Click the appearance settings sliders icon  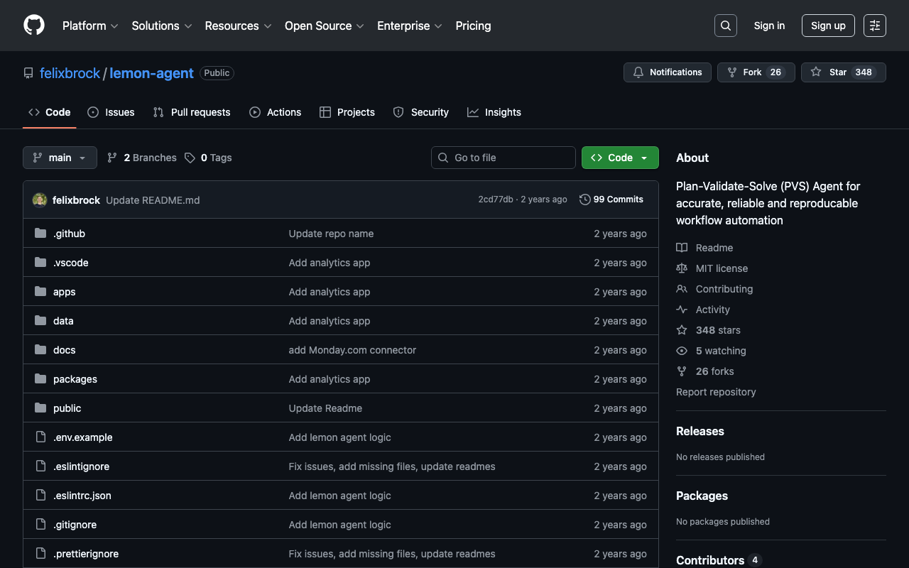click(874, 26)
